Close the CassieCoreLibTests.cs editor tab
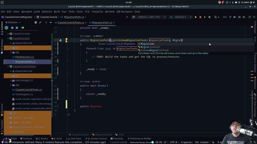 pyautogui.click(x=86, y=23)
